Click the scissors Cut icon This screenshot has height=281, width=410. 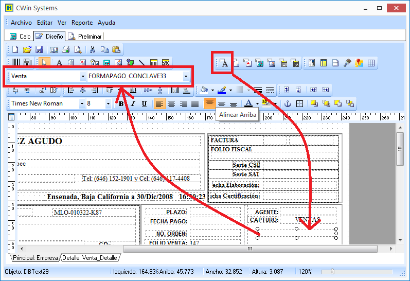92,50
